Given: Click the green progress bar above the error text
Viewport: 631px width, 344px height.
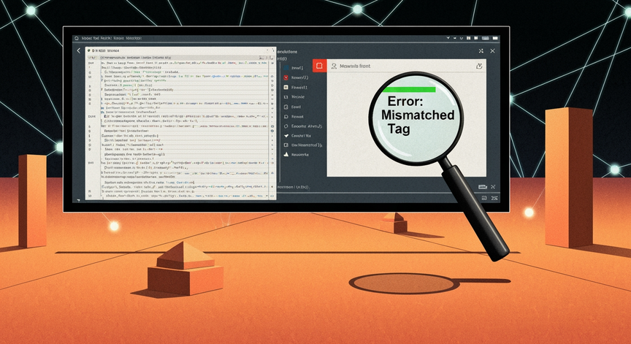Looking at the screenshot, I should pyautogui.click(x=409, y=89).
